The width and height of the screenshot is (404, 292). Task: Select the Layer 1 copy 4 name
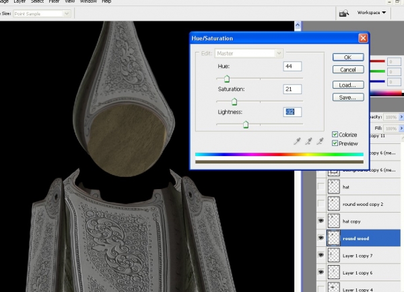click(x=358, y=290)
